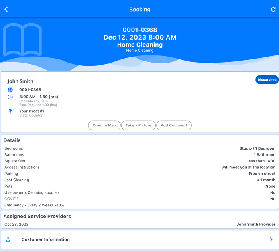Click the Parking row label
The height and width of the screenshot is (251, 279).
[11, 174]
